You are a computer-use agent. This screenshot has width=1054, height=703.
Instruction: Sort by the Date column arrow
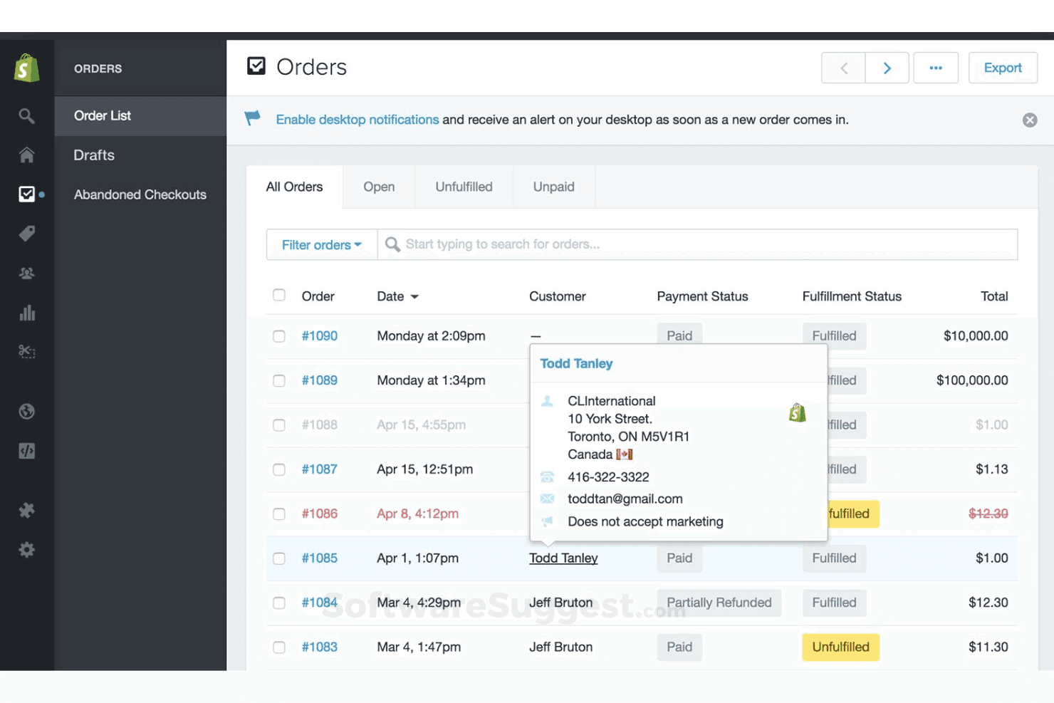(414, 297)
